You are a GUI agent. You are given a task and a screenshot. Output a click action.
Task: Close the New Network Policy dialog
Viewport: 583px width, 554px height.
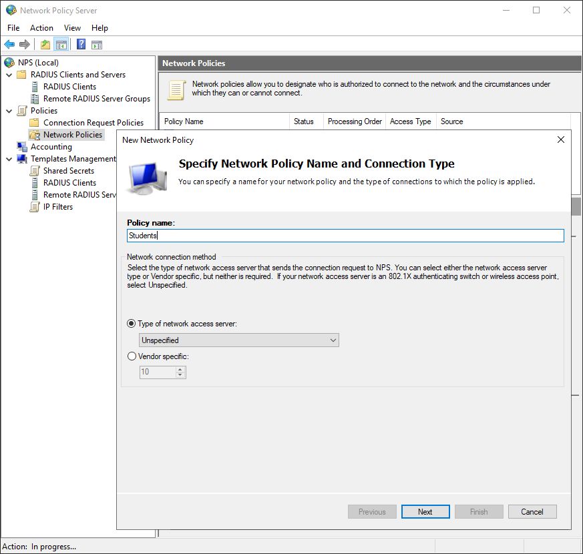click(561, 140)
